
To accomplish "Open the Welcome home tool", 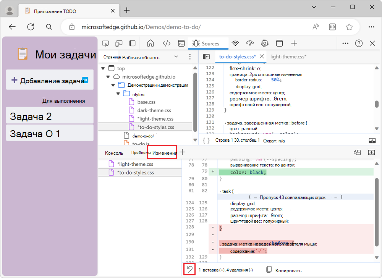I will [151, 43].
